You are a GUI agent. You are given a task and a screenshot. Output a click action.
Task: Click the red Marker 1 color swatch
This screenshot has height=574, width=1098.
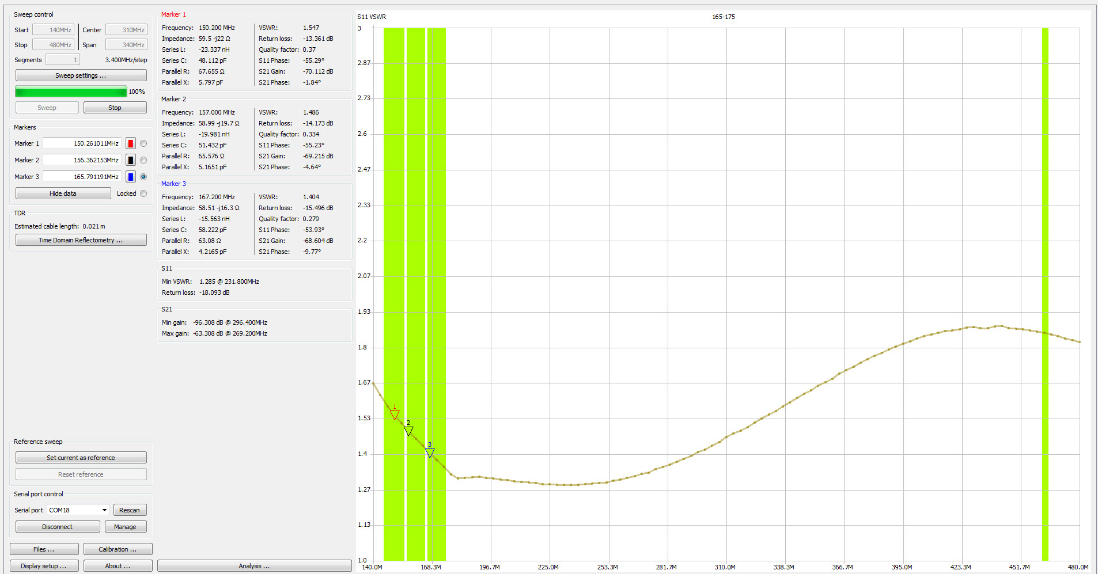click(x=131, y=143)
